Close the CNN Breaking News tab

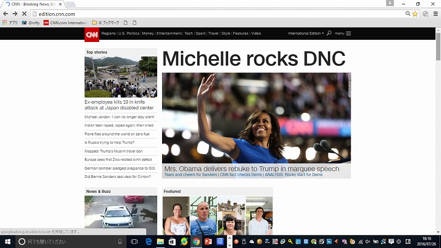click(60, 4)
